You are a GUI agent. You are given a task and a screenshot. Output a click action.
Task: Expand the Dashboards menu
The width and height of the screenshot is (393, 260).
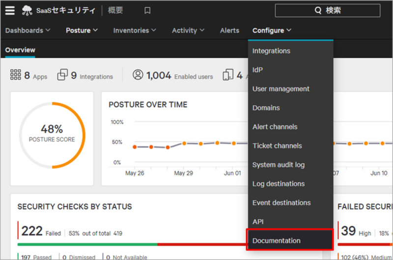(28, 30)
